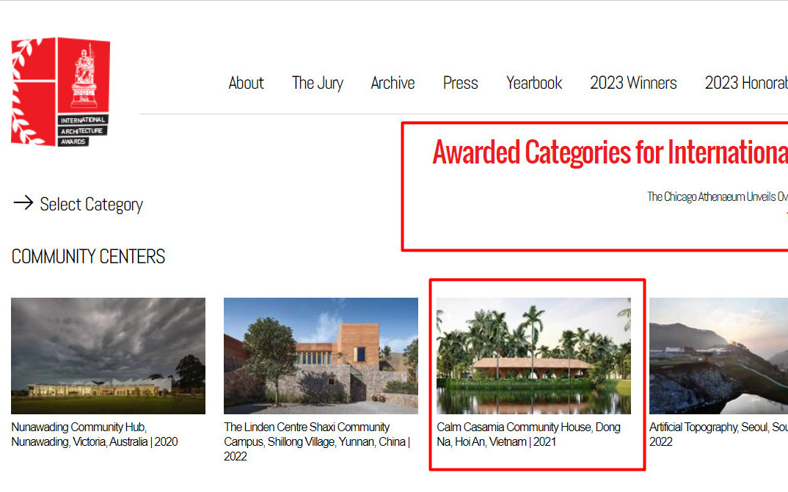Click the Calm Casamia Community House text link

tap(529, 434)
